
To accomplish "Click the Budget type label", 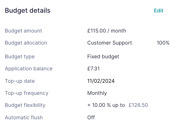I will click(x=20, y=57).
